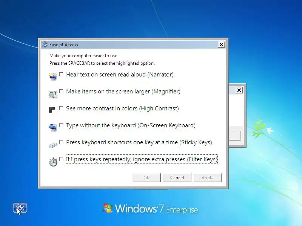Select the text 'Hear text on screen read aloud (Narrator)'
302x226 pixels.
120,75
